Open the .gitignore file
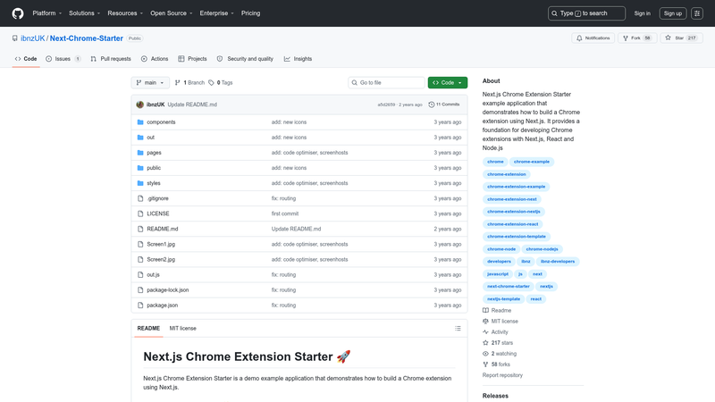Screen dimensions: 715x402 (158, 198)
